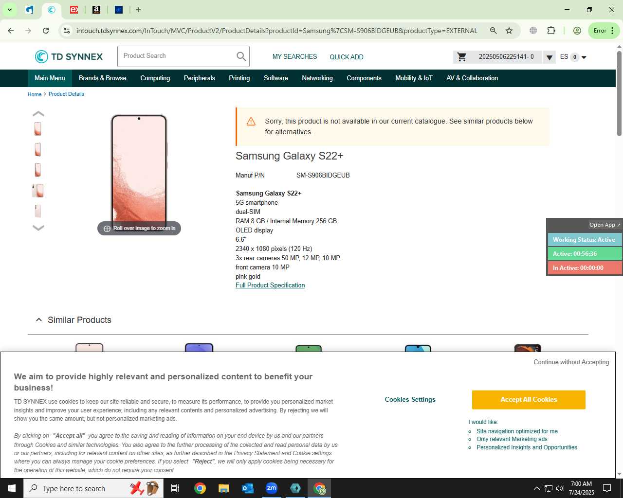The width and height of the screenshot is (623, 498).
Task: Show previous thumbnails with up chevron
Action: pos(38,114)
